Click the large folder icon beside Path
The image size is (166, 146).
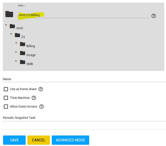coord(9,14)
